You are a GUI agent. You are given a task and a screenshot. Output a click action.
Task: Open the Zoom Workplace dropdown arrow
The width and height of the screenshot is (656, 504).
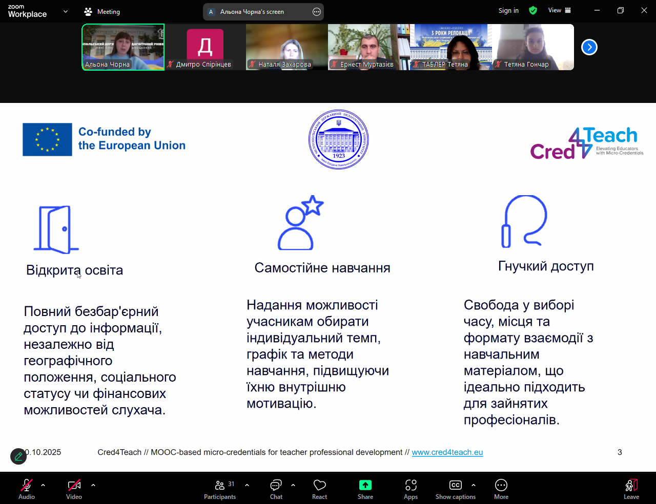pos(66,11)
